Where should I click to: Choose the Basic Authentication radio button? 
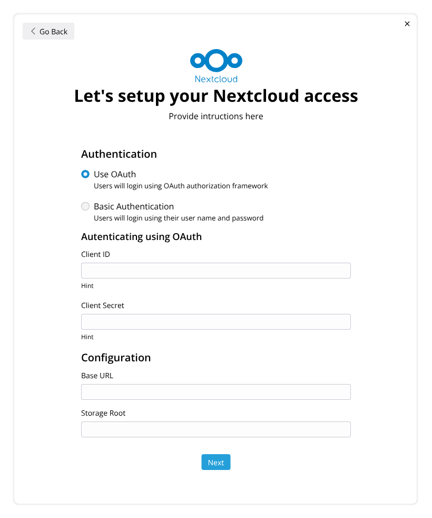[85, 206]
